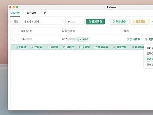Viewport: 153px width, 115px height.
Task: Click the 电源键 power button
Action: click(x=84, y=47)
